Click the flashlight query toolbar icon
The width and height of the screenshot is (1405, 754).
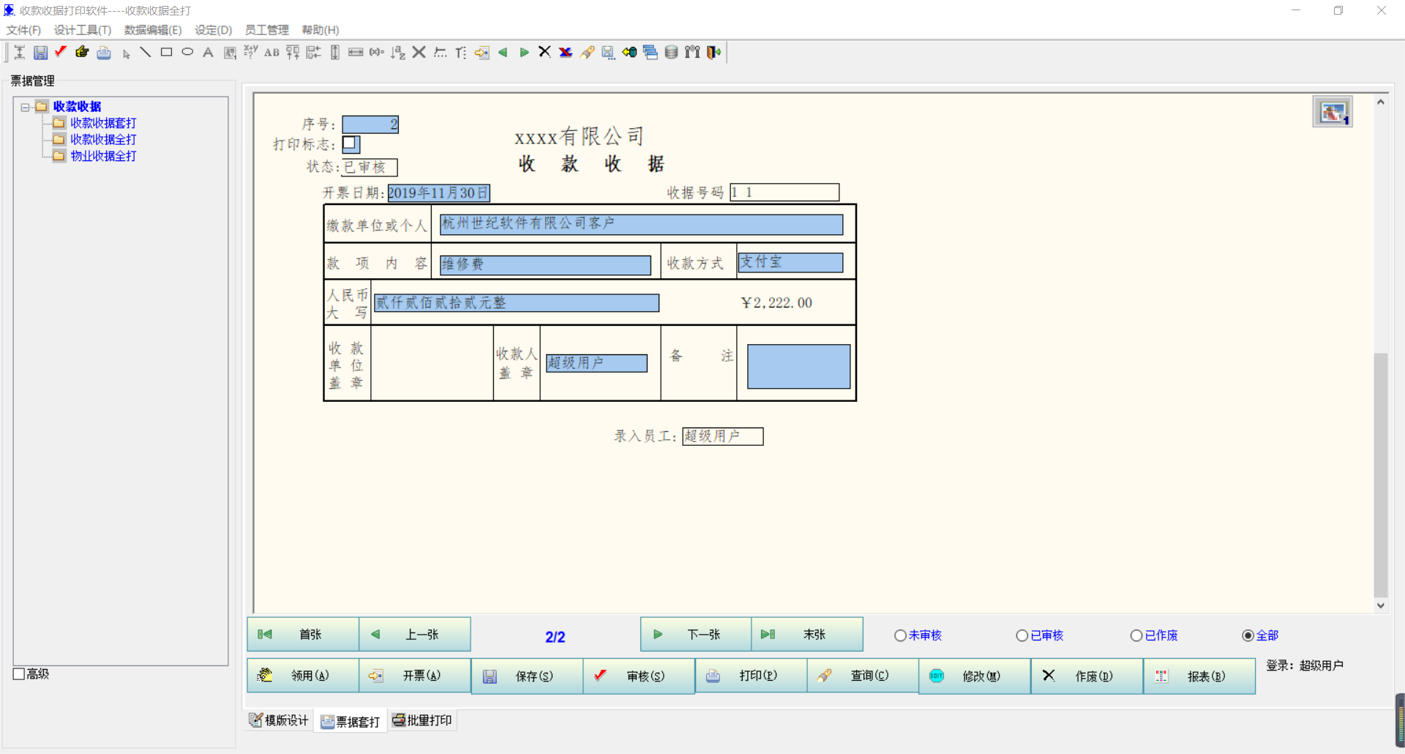coord(587,53)
